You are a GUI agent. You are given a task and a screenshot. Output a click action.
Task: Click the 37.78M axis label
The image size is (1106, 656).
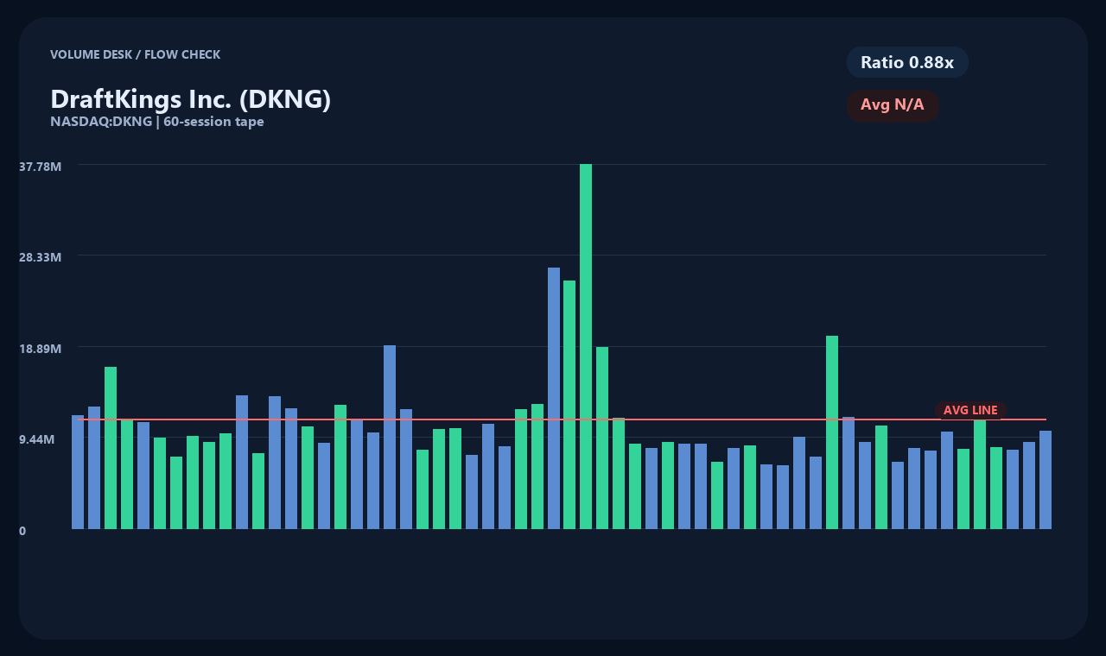coord(41,166)
